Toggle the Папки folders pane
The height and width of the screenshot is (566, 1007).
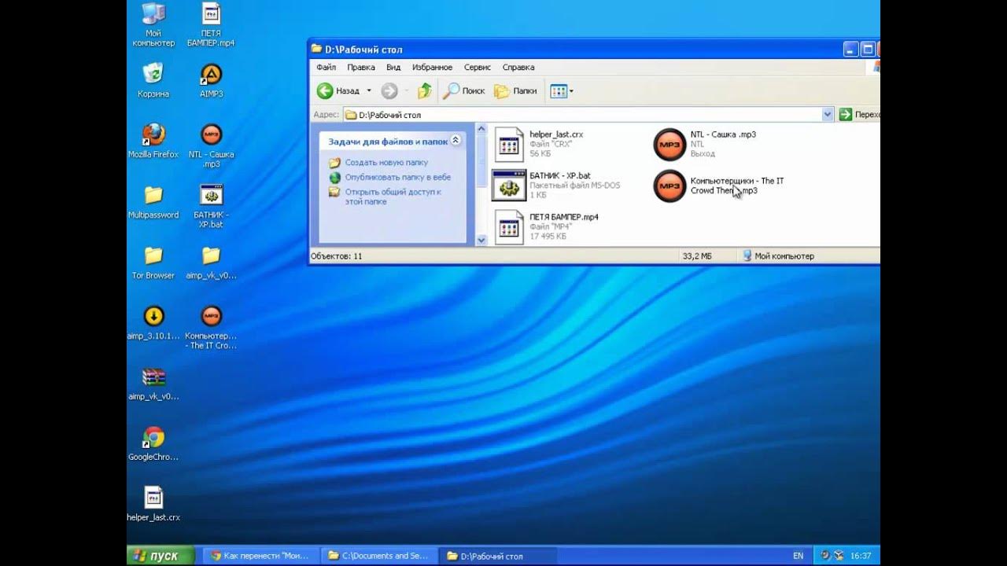point(515,91)
